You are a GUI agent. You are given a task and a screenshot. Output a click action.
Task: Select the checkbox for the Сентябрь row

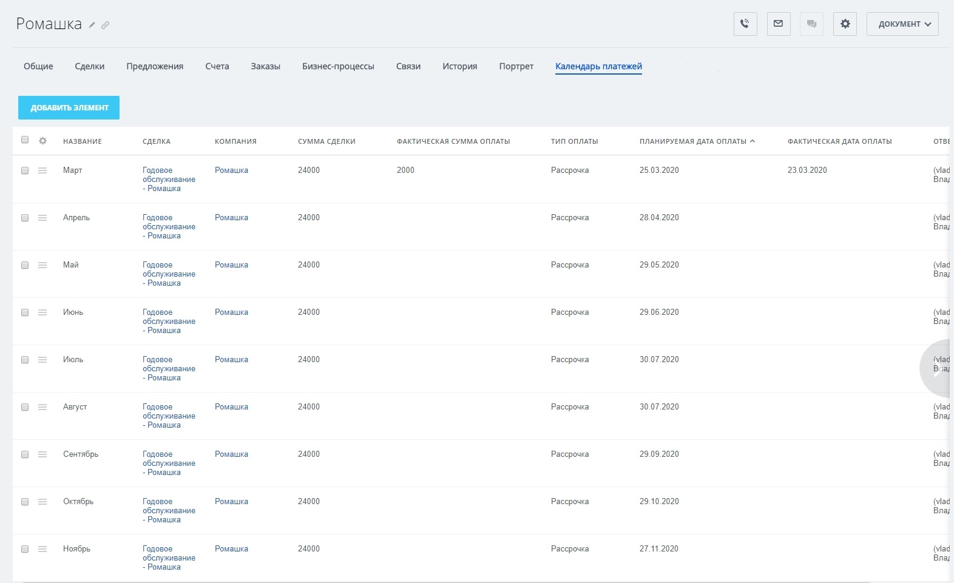pos(25,454)
